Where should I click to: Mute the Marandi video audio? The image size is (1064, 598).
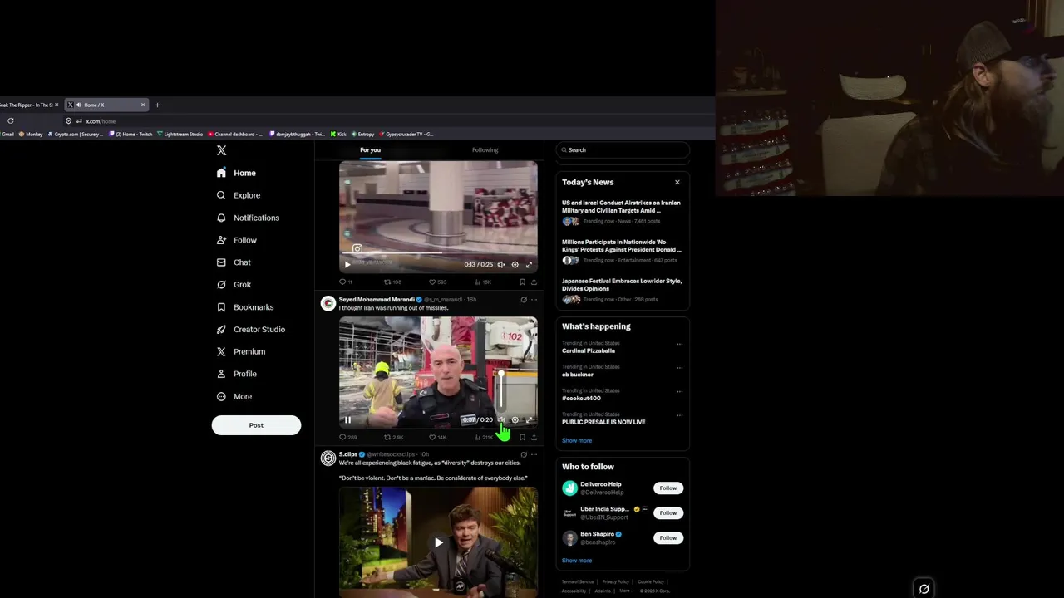click(500, 419)
